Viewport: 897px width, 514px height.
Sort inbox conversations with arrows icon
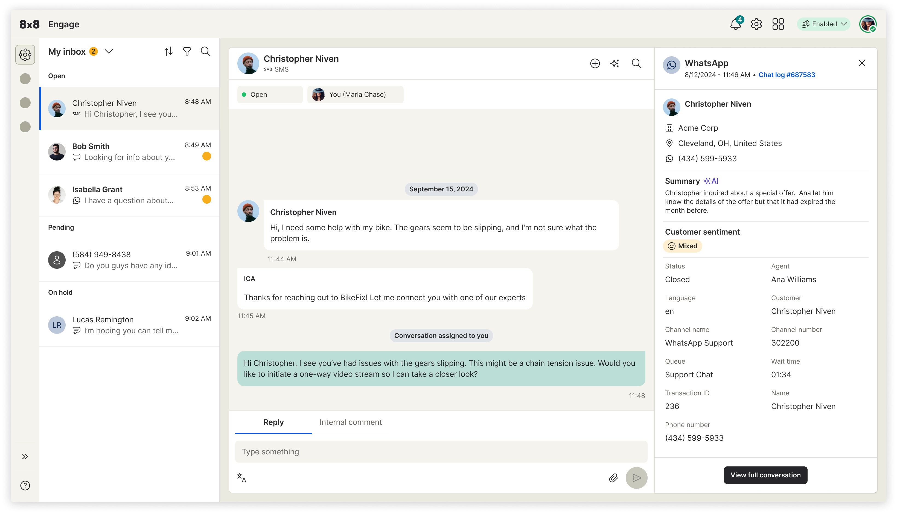[168, 52]
